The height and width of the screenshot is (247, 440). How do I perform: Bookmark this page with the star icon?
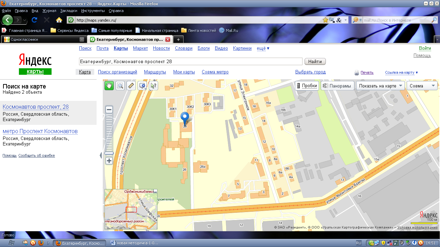(325, 20)
